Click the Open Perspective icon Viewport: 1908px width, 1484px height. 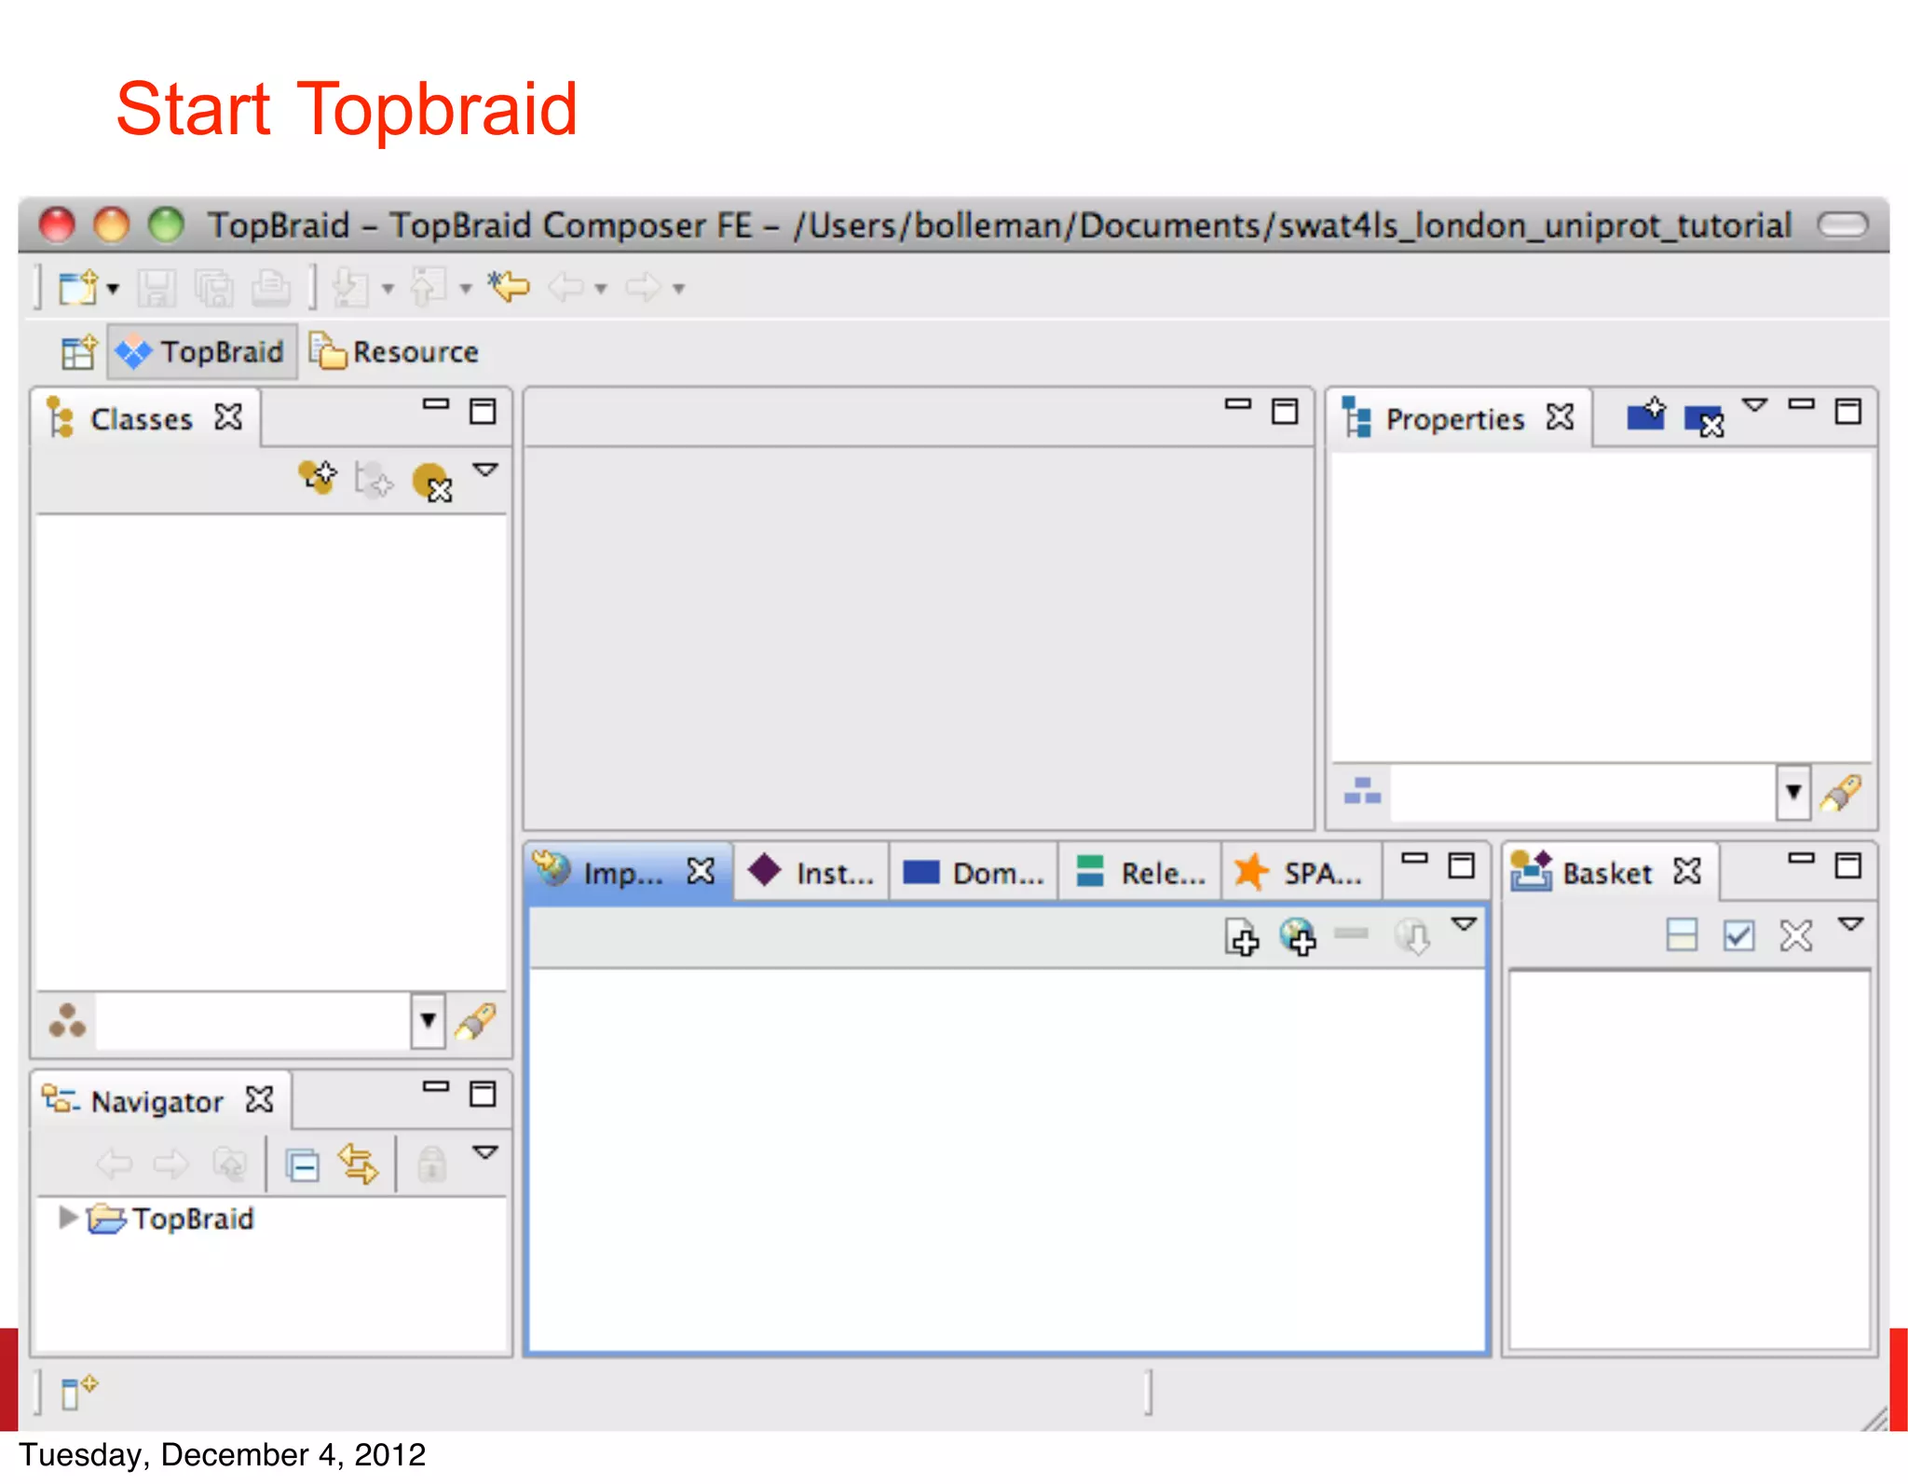coord(78,352)
